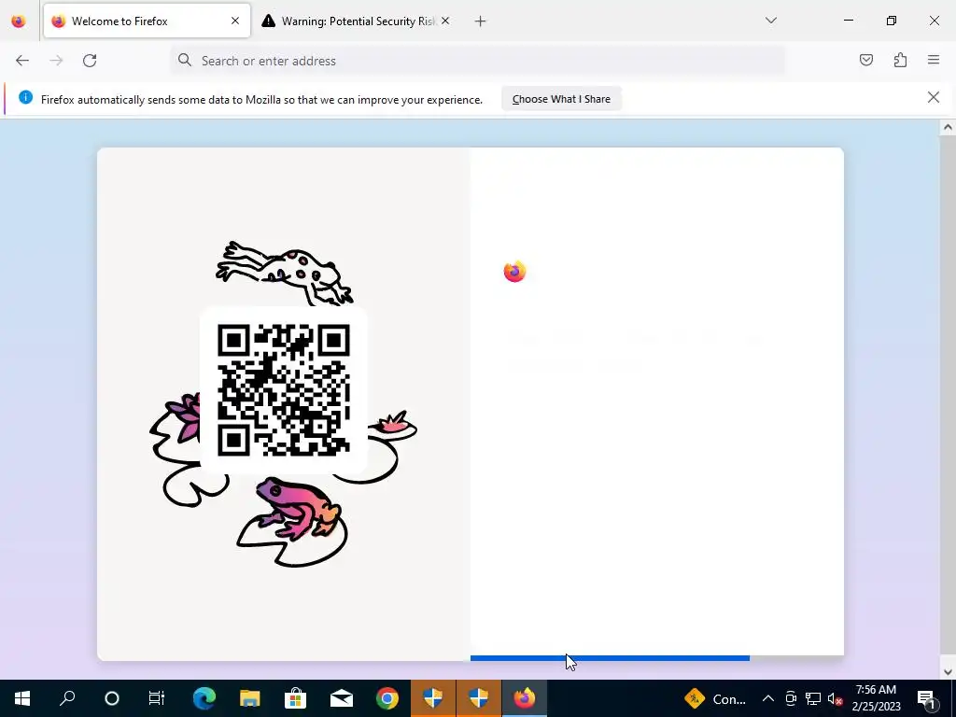Click the QR code image

point(284,390)
